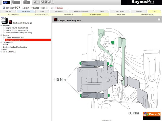The image size is (162, 121).
Task: Click the Peugeot logo icon
Action: [4, 8]
